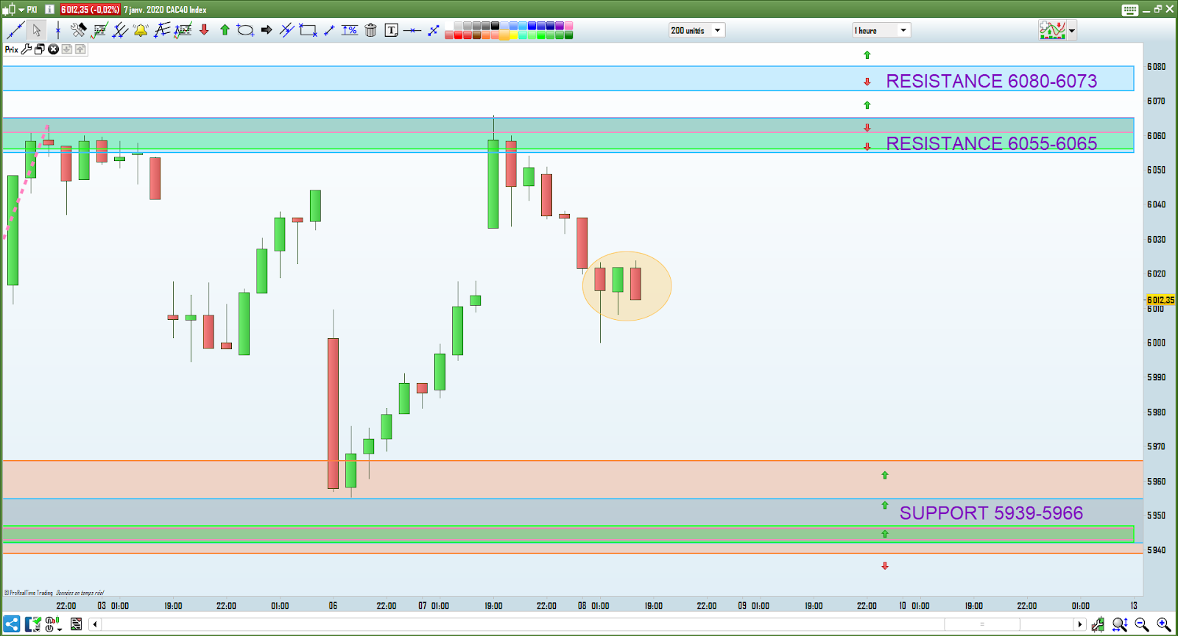Screen dimensions: 1178x636
Task: Click the info icon next to PXI
Action: pos(49,10)
